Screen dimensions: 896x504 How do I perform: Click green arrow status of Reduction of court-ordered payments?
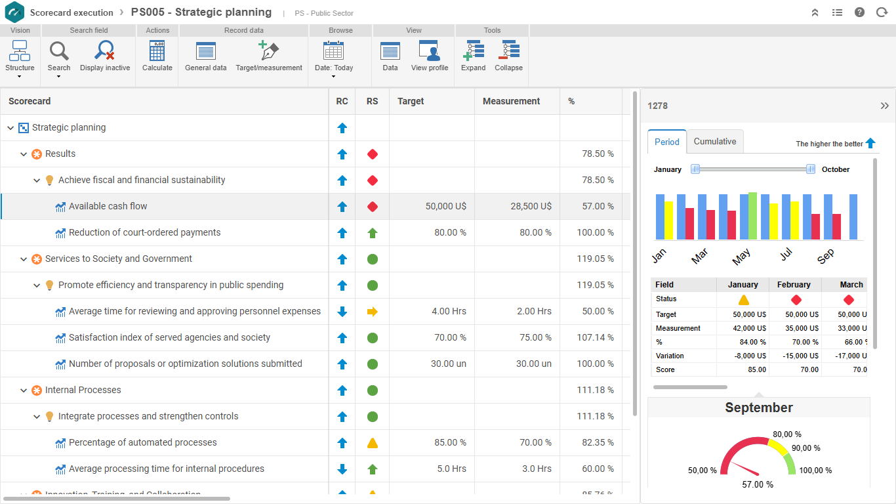[373, 233]
